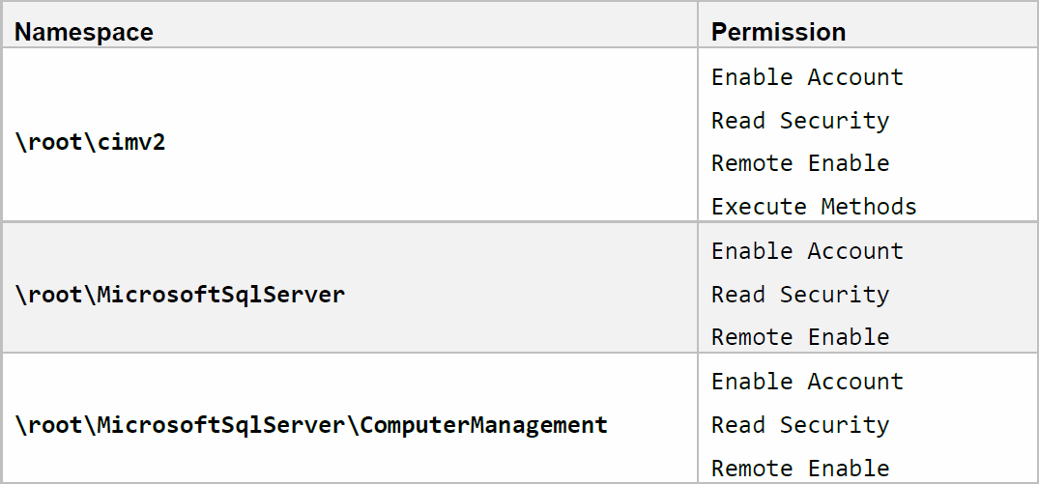Viewport: 1039px width, 484px height.
Task: Click the Execute Methods permission
Action: coord(814,207)
